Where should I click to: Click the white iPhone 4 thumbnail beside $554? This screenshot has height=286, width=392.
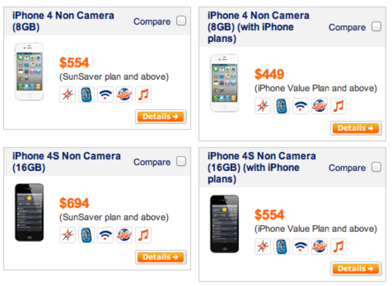pyautogui.click(x=29, y=71)
